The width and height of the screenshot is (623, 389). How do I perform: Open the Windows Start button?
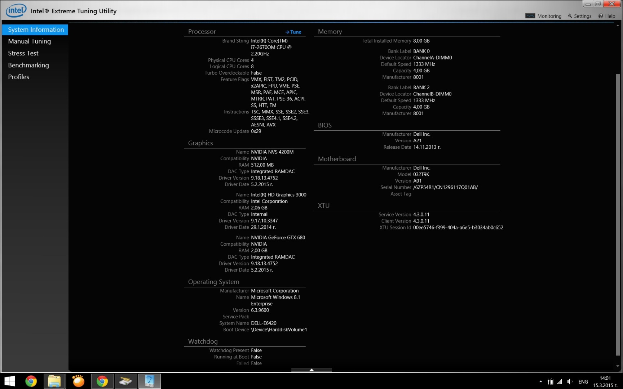pos(10,381)
